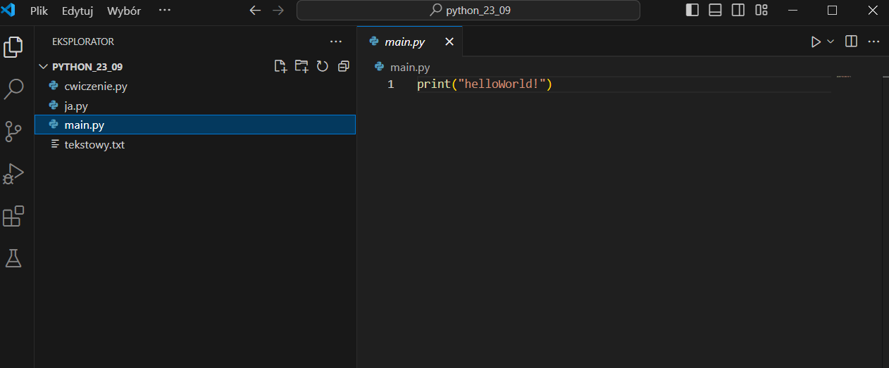This screenshot has width=889, height=368.
Task: Toggle primary side bar visibility
Action: pyautogui.click(x=692, y=10)
